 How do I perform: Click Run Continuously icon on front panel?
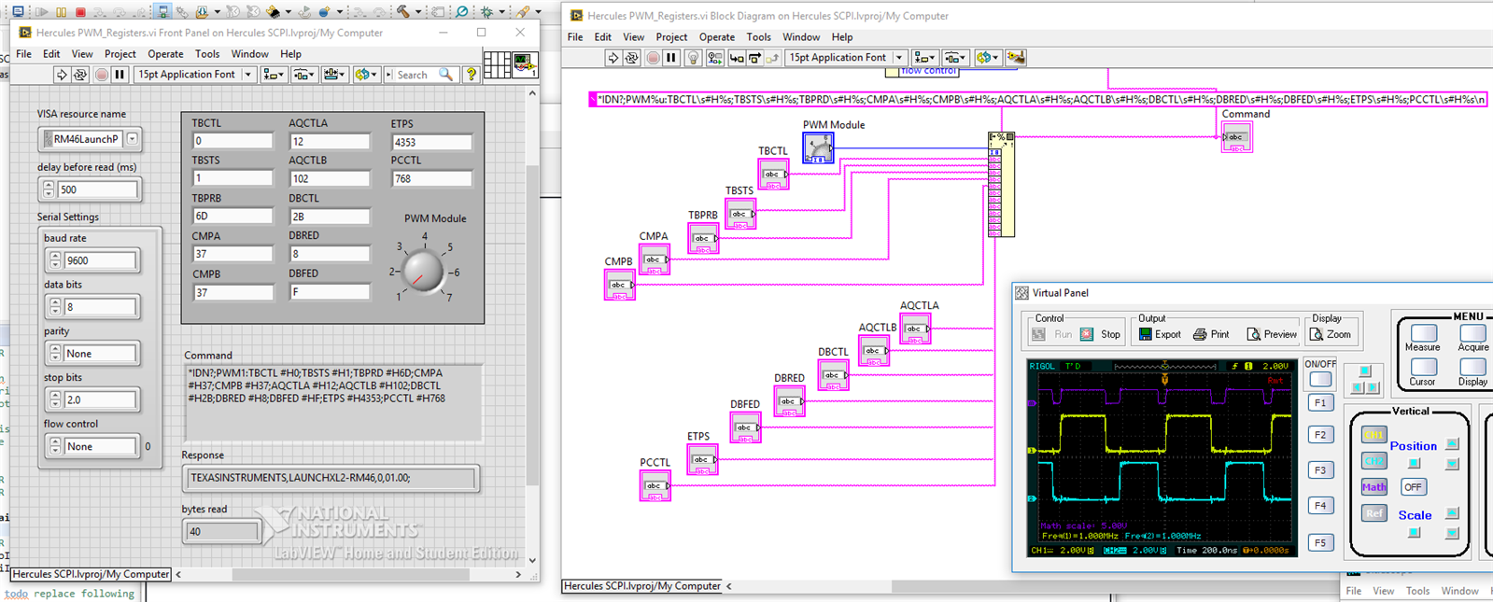pyautogui.click(x=80, y=75)
